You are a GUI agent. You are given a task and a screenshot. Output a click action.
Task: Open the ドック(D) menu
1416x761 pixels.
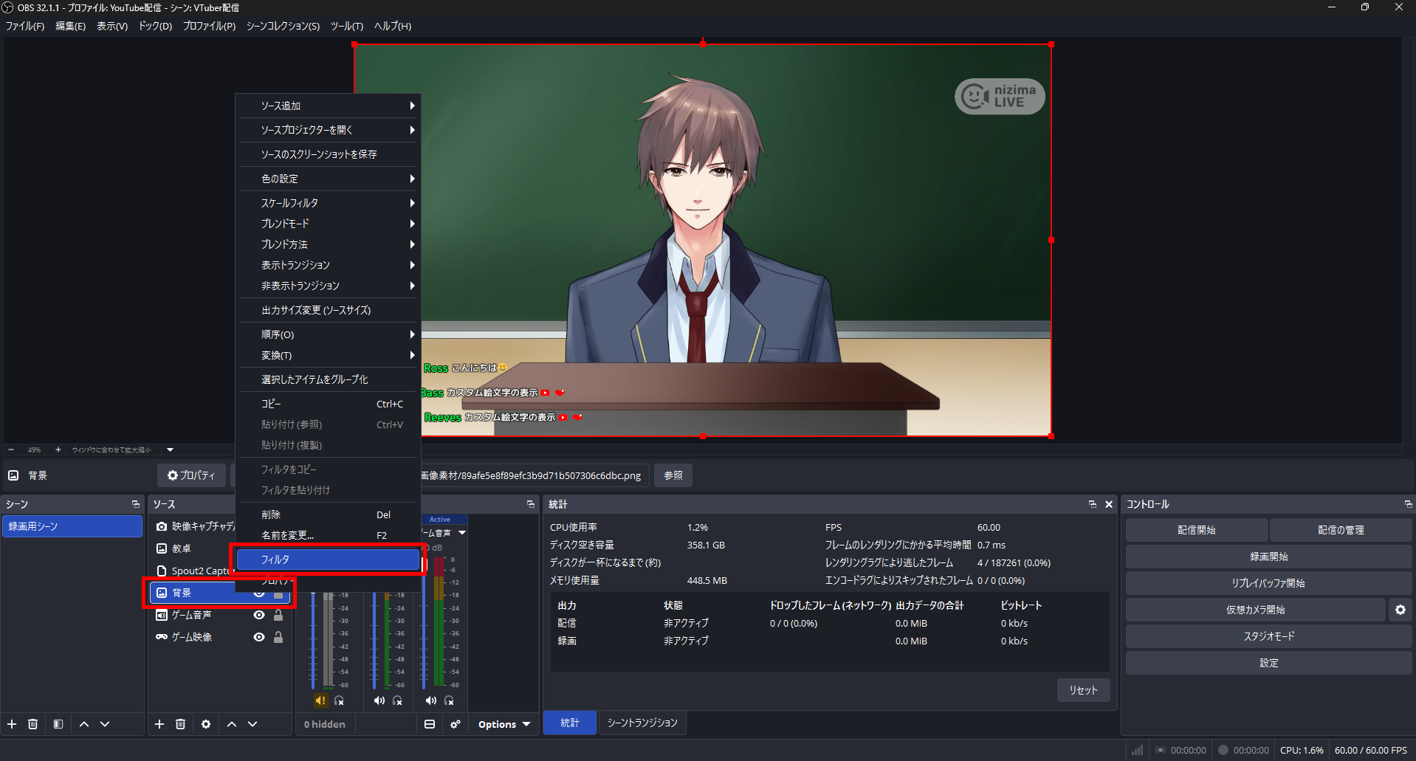(155, 26)
